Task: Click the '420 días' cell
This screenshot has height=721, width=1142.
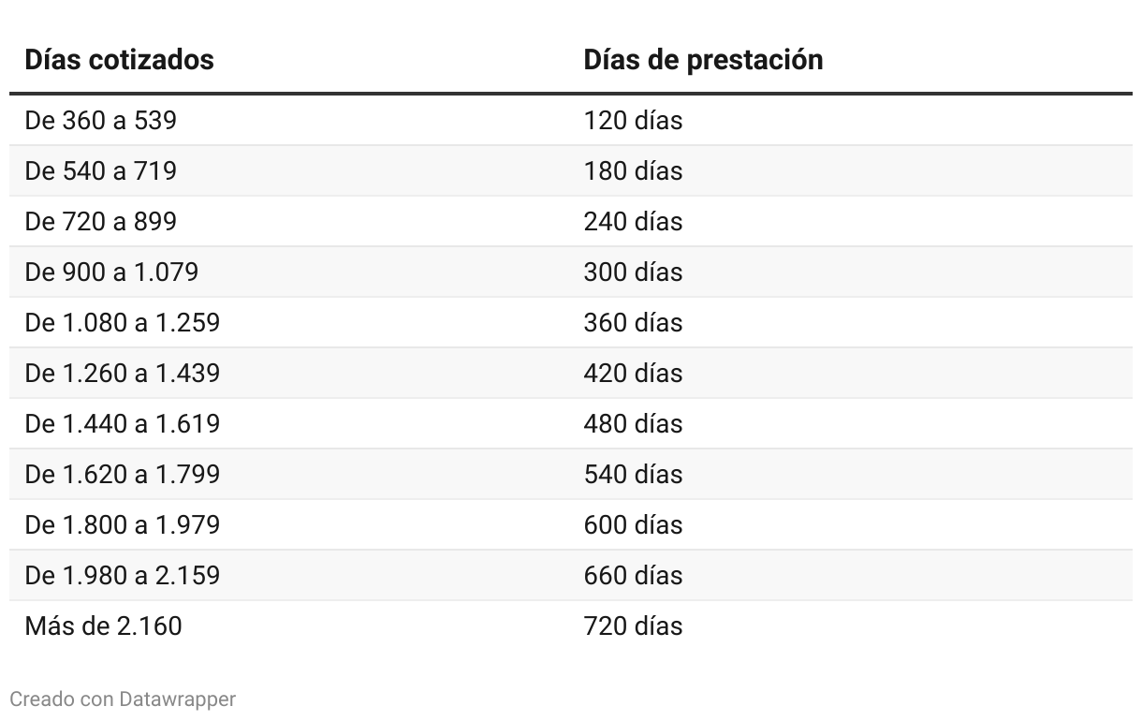Action: (633, 374)
